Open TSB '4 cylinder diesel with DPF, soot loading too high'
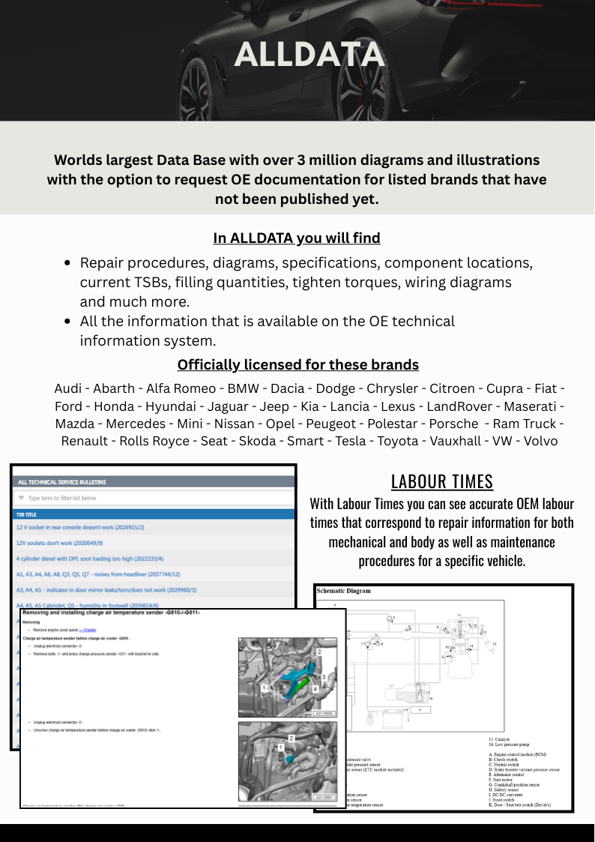 (x=90, y=559)
